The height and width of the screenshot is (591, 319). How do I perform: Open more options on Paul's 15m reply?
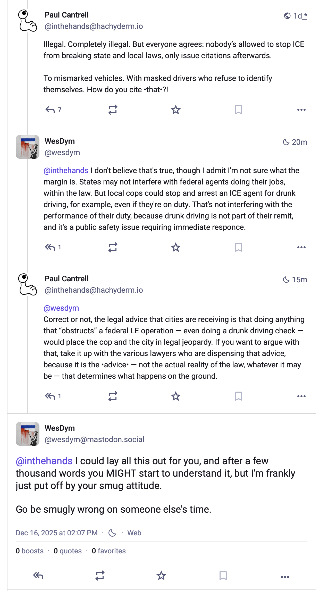pyautogui.click(x=301, y=396)
